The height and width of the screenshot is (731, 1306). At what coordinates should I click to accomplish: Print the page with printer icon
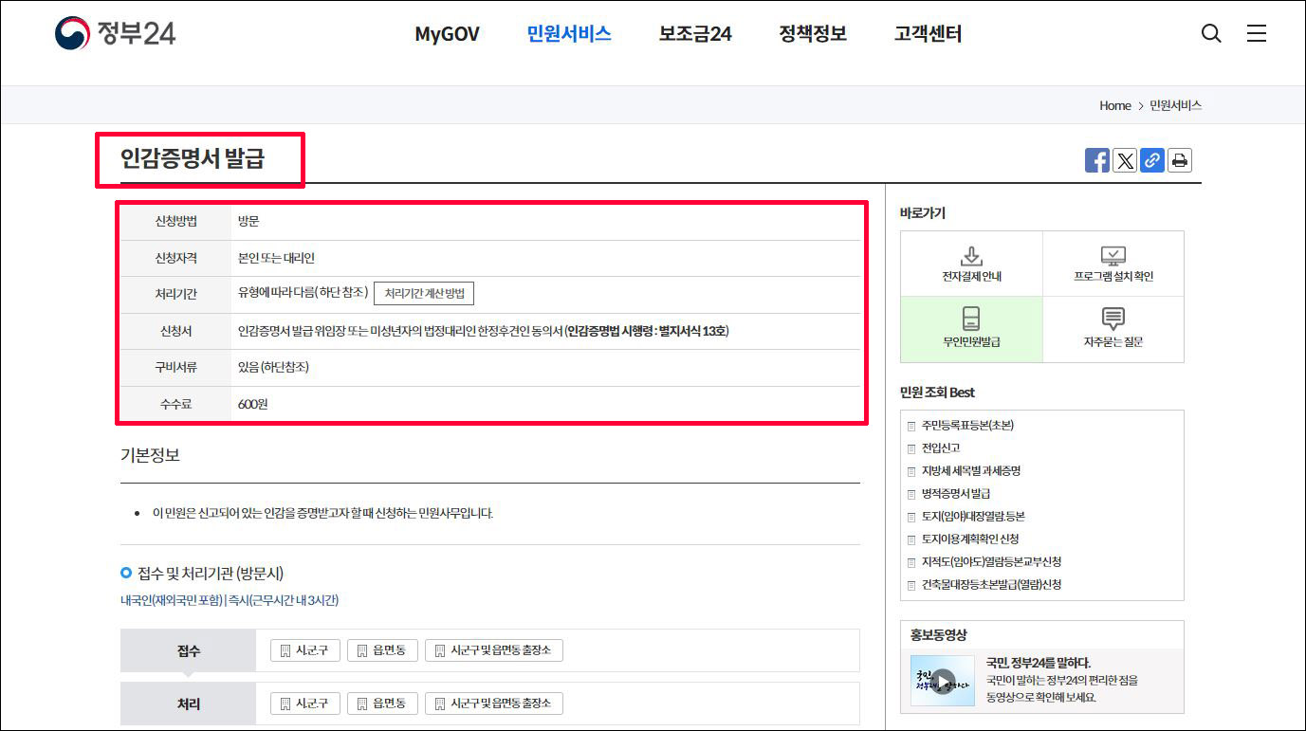(1180, 160)
